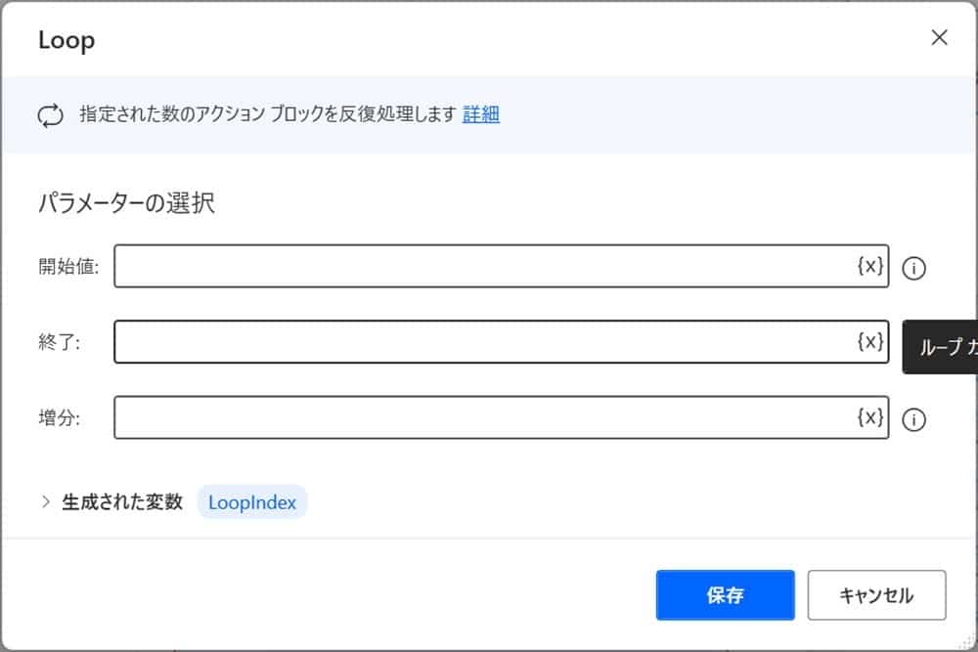Click inside the 増分 input box

point(440,417)
